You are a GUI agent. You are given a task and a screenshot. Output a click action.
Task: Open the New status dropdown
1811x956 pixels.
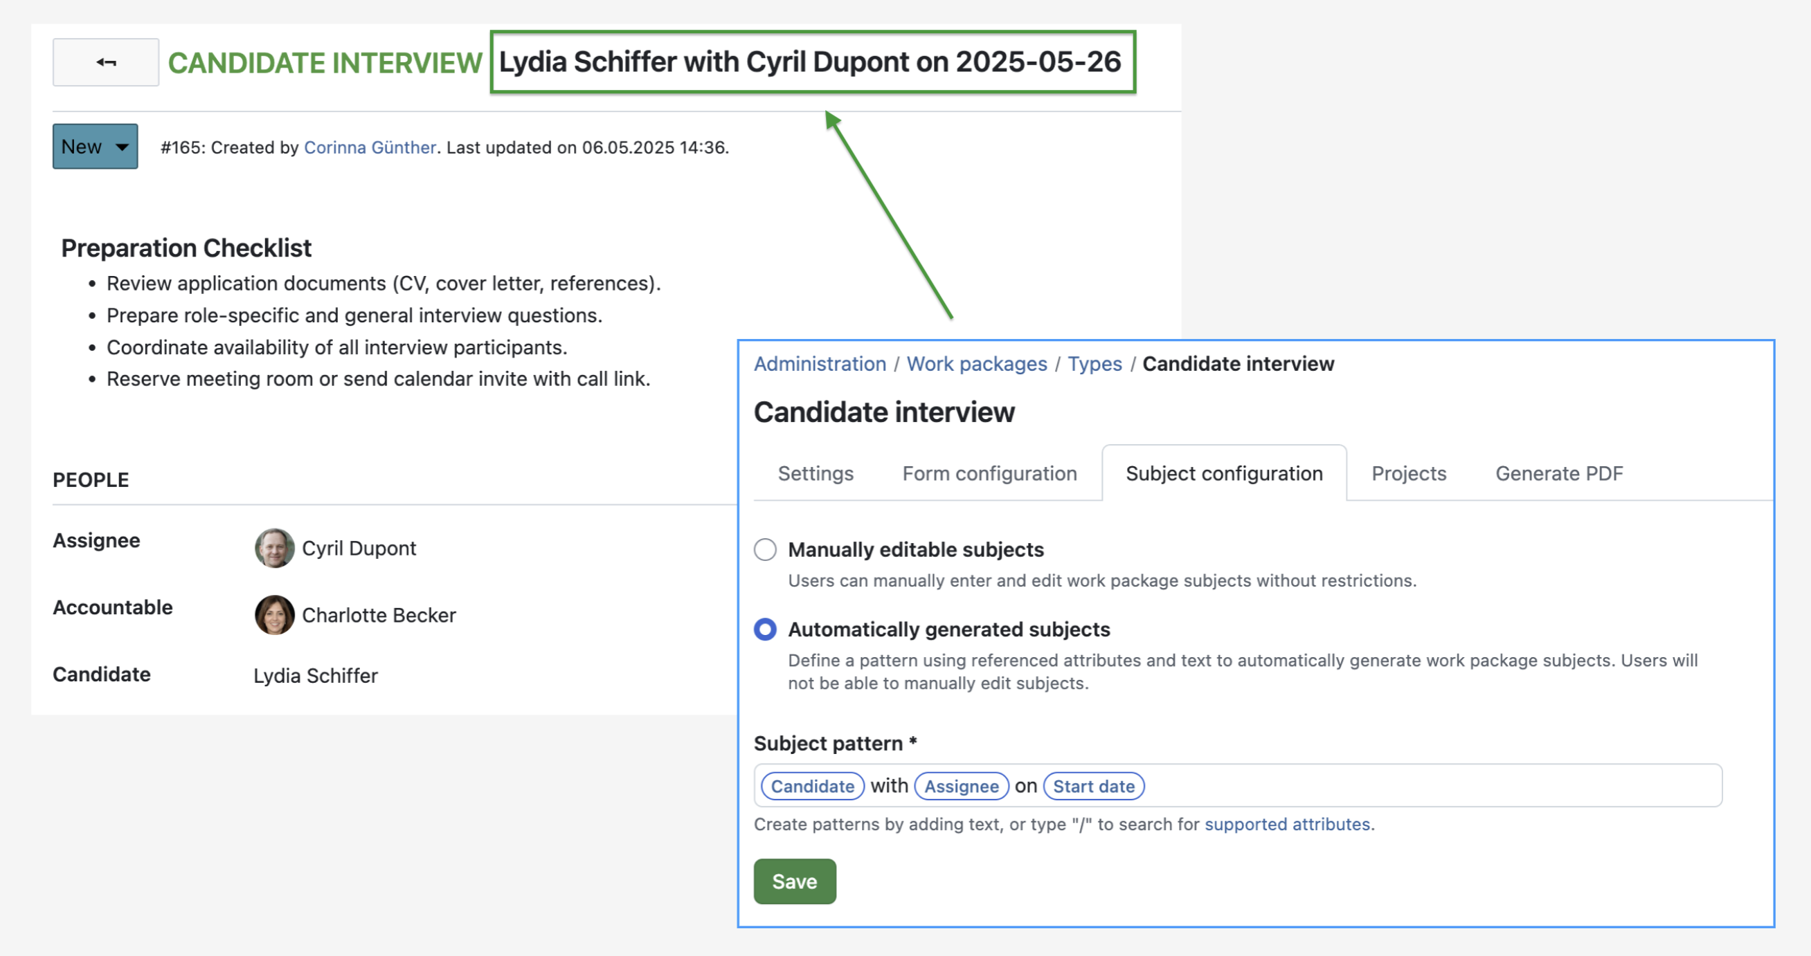(x=94, y=146)
